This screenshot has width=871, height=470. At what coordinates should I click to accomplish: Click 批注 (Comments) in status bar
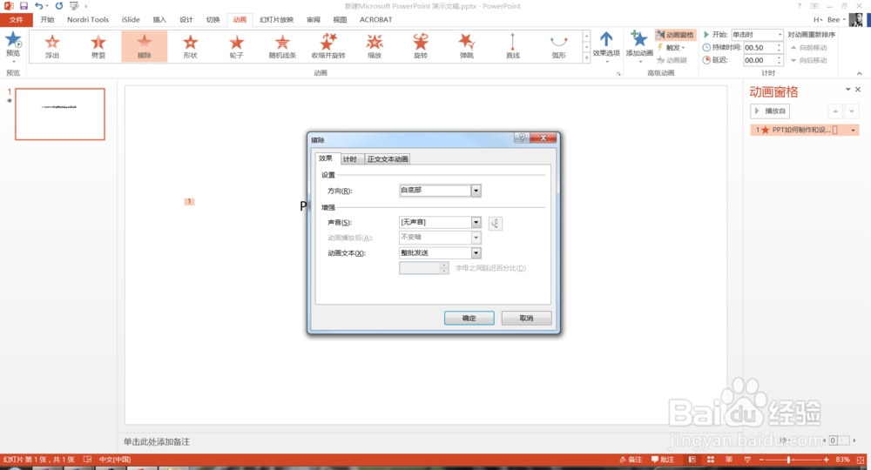click(663, 460)
